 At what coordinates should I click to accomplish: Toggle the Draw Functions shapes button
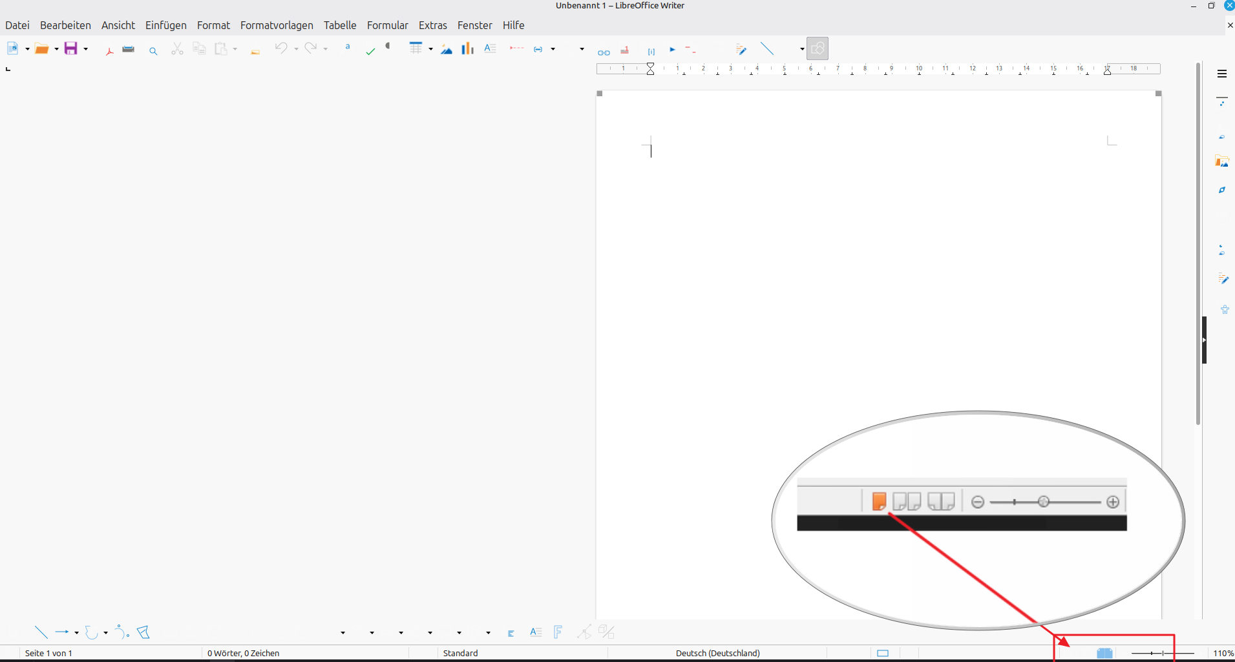point(818,48)
